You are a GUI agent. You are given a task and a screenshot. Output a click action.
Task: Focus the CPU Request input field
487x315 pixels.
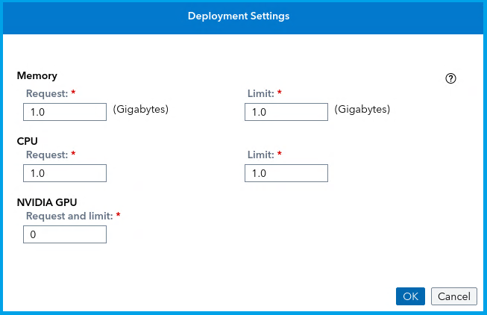click(x=65, y=173)
